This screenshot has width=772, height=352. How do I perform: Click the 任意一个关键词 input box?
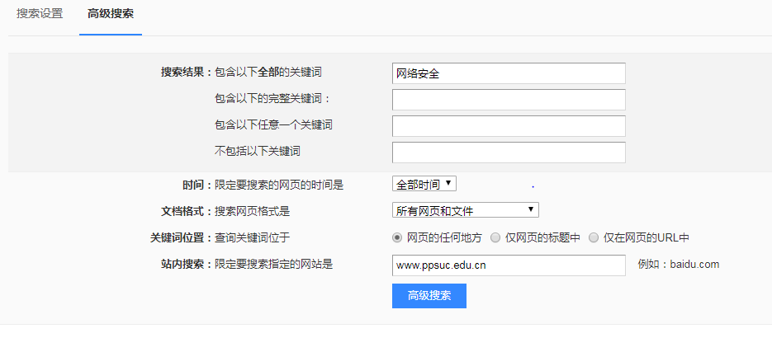pos(509,126)
